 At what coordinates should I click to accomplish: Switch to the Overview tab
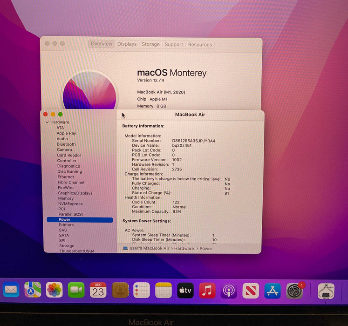click(102, 44)
